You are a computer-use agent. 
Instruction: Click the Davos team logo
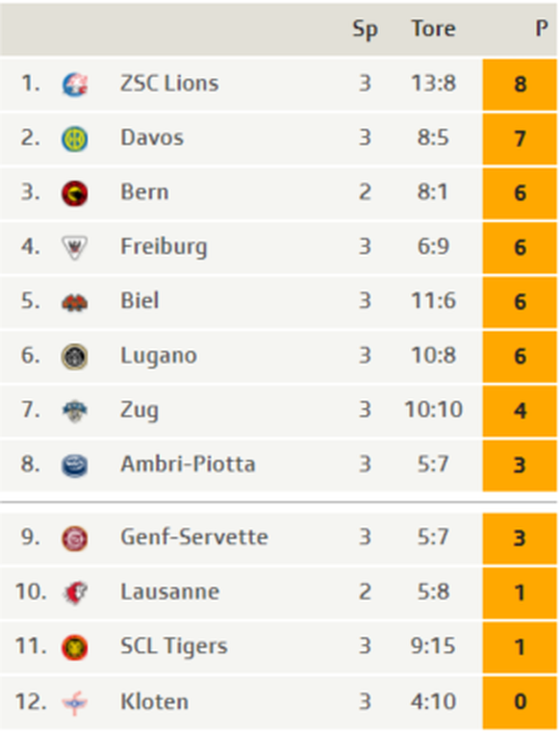[x=75, y=139]
